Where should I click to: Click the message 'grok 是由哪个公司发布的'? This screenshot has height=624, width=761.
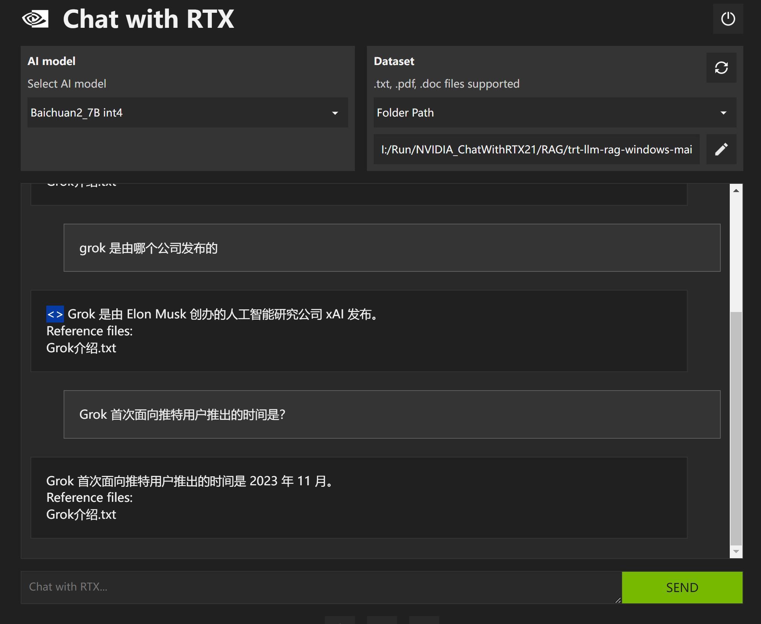click(x=392, y=248)
